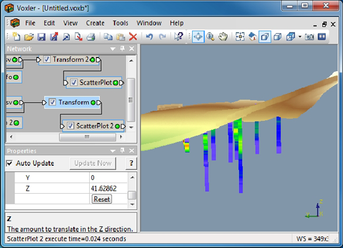Toggle the Transform 2 module checkbox
The width and height of the screenshot is (343, 248).
point(47,59)
